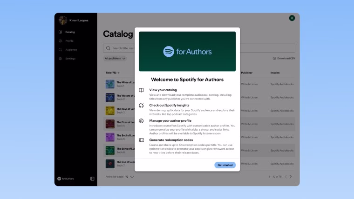The width and height of the screenshot is (354, 199).
Task: Click "Manage your author profile" heading
Action: coord(170,120)
